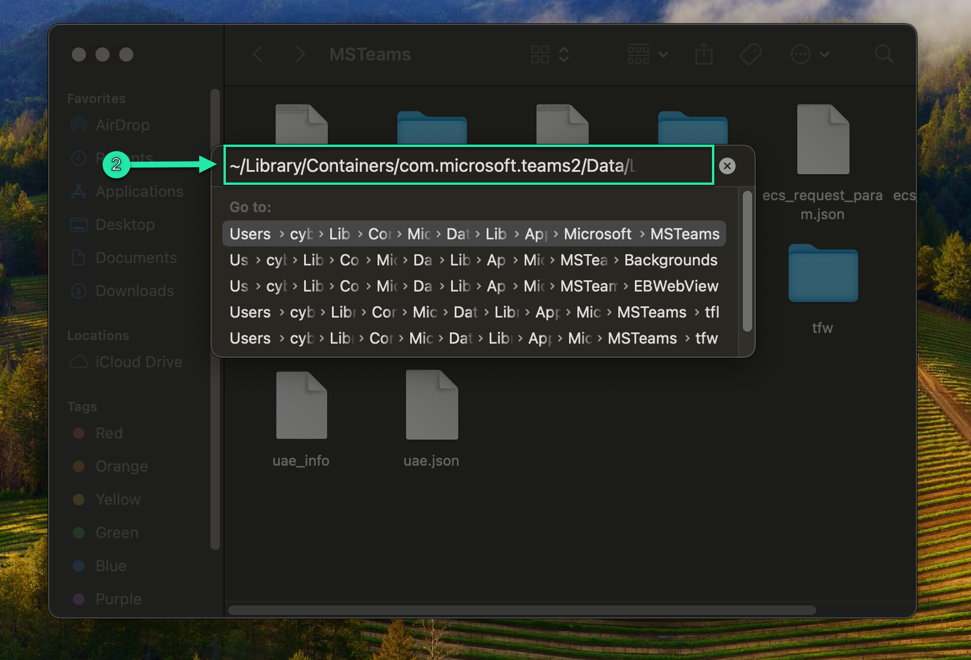
Task: Select the Blue tag
Action: tap(100, 566)
